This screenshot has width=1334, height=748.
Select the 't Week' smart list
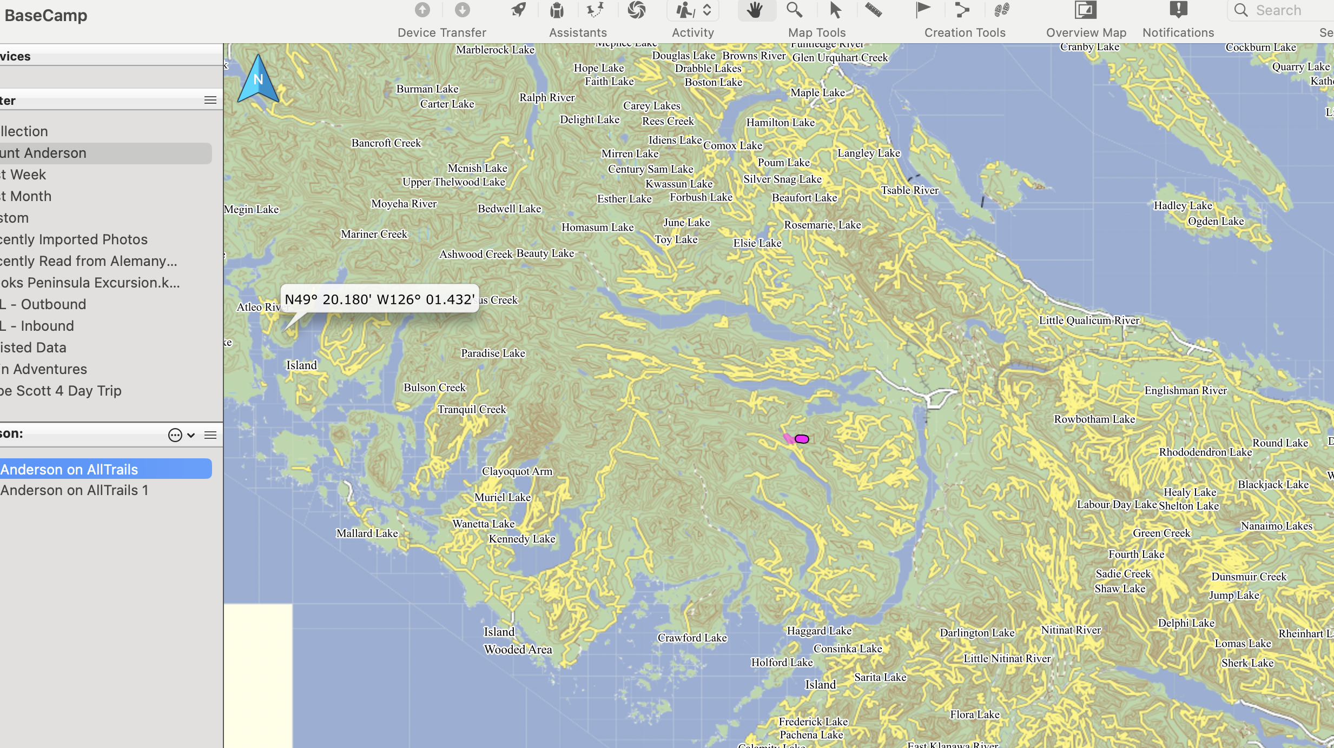(x=106, y=175)
